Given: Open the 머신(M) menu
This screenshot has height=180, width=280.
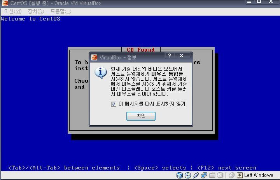Looking at the screenshot, I should coord(13,12).
